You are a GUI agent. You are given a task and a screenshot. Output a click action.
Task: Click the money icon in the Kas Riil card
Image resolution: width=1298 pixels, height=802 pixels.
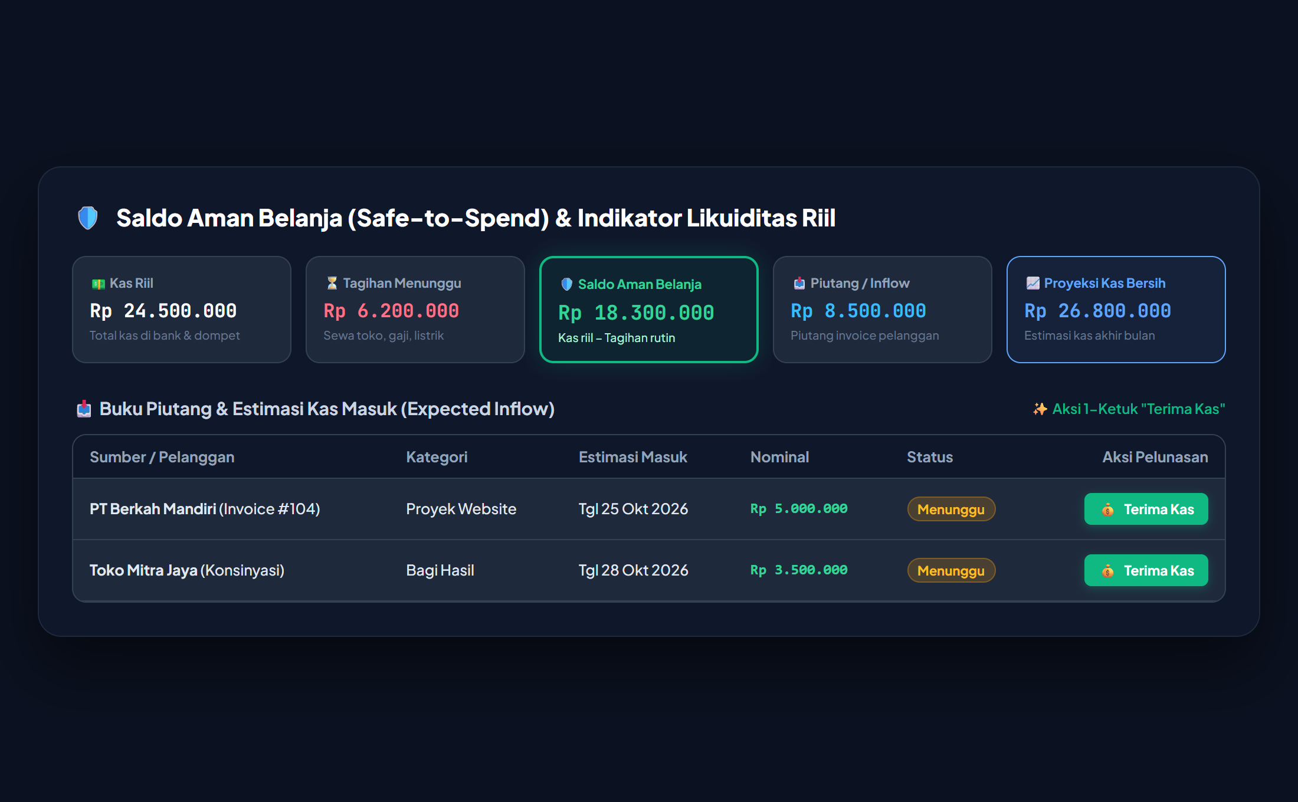(x=98, y=284)
